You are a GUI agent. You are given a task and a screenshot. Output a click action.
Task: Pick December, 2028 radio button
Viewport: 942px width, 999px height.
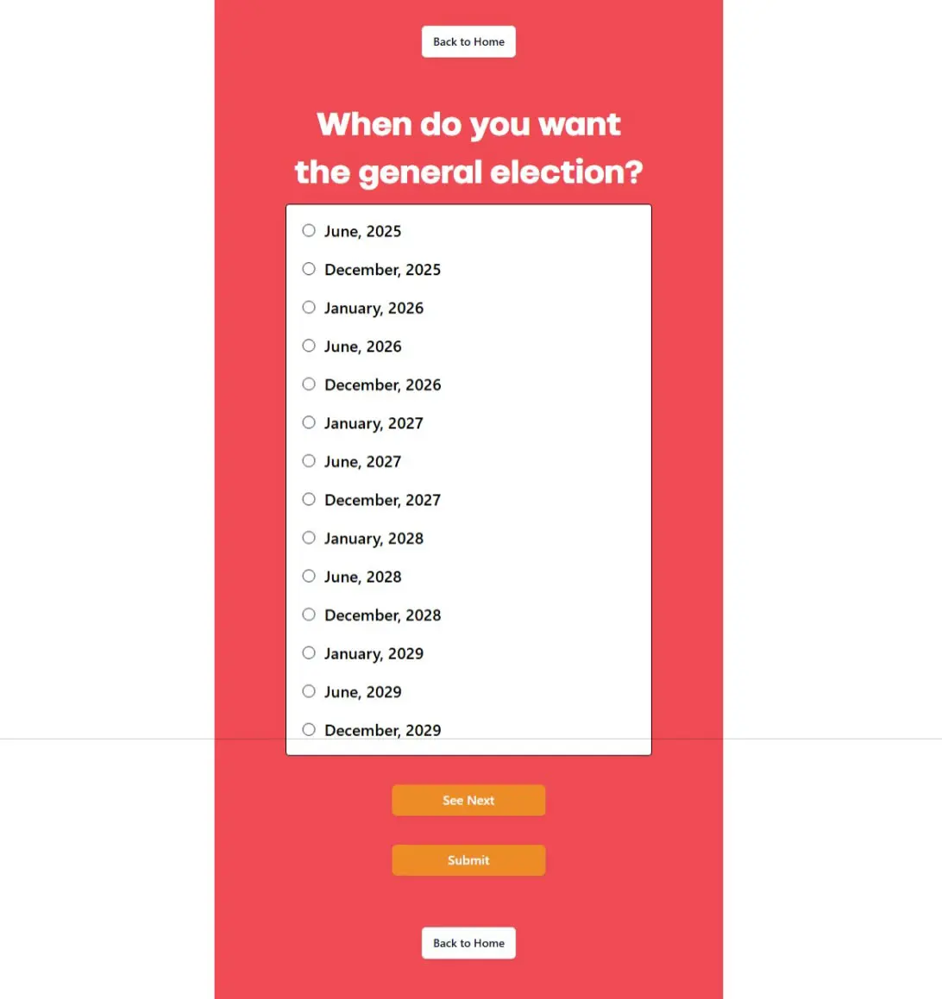tap(309, 615)
